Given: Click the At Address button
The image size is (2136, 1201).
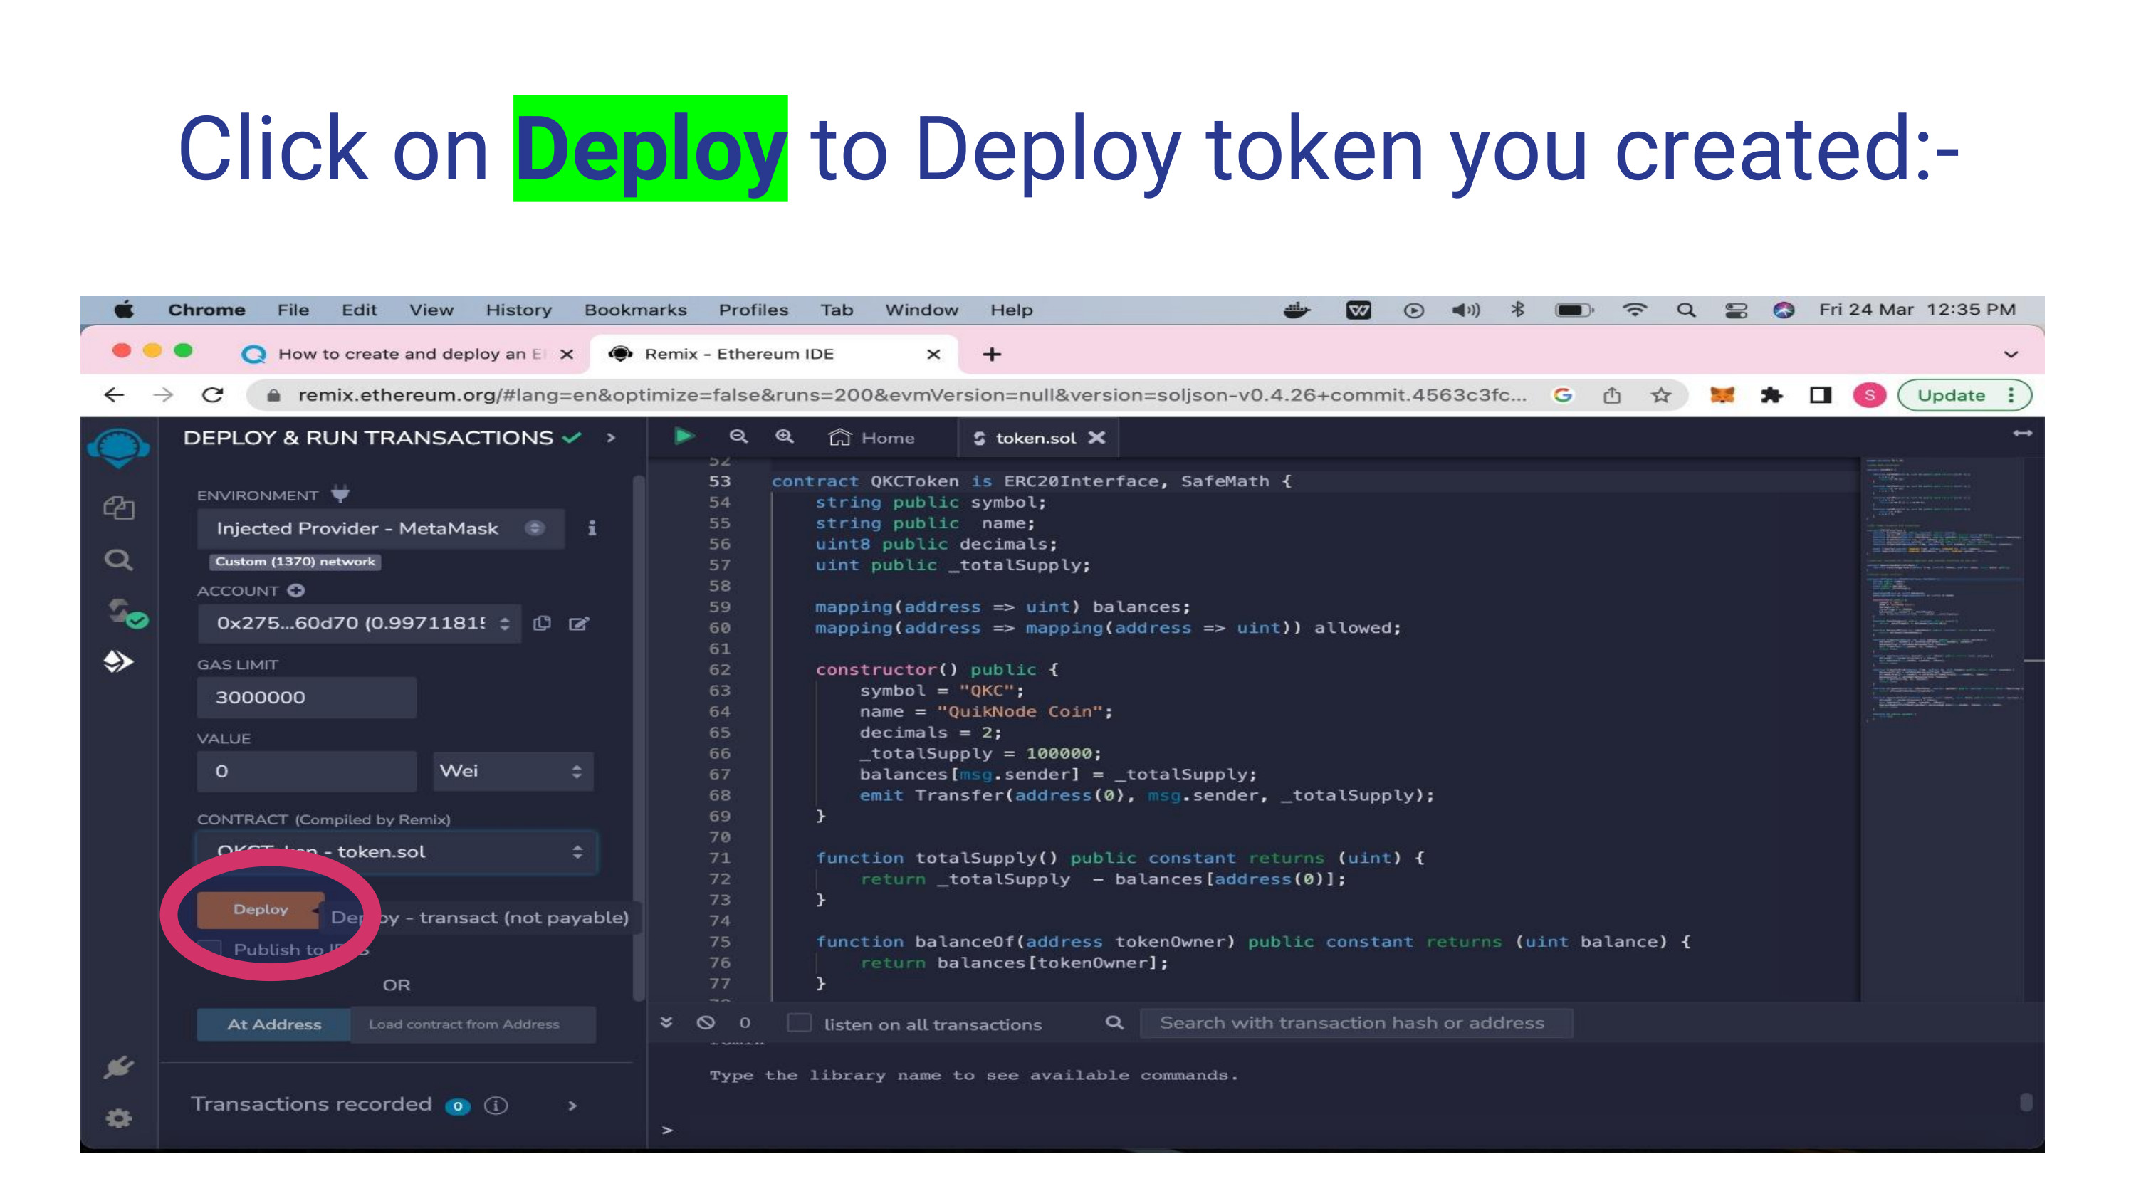Looking at the screenshot, I should (x=273, y=1024).
